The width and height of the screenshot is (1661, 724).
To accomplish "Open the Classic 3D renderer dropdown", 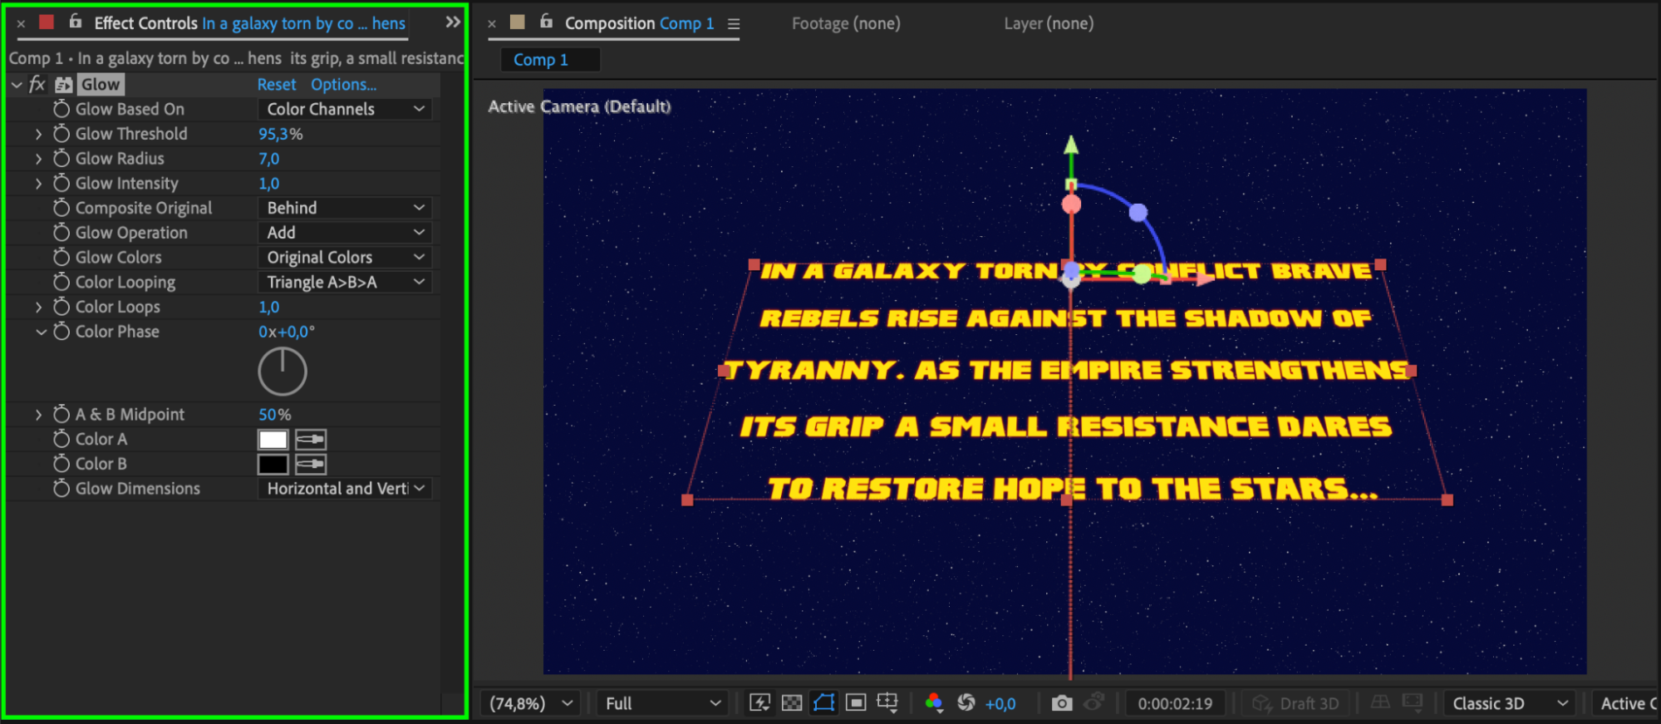I will (x=1510, y=703).
